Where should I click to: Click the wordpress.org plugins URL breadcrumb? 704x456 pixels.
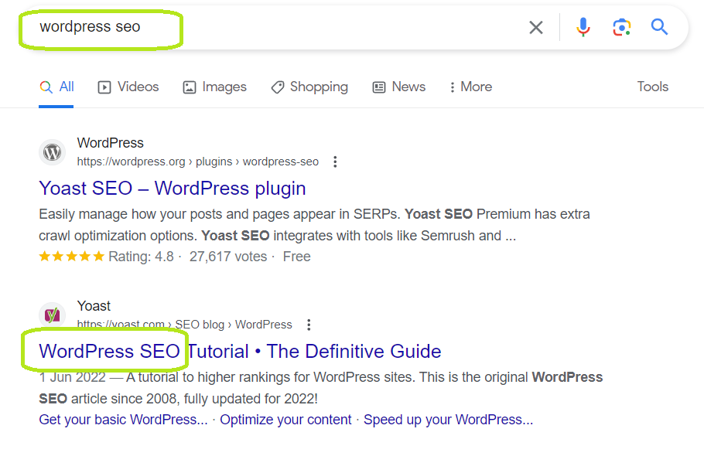[x=197, y=162]
